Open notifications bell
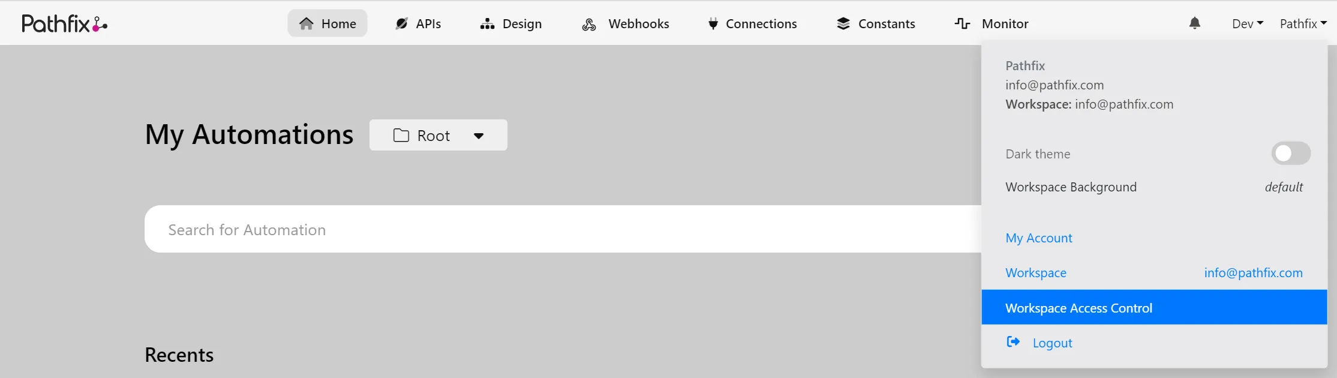Image resolution: width=1337 pixels, height=378 pixels. 1195,23
